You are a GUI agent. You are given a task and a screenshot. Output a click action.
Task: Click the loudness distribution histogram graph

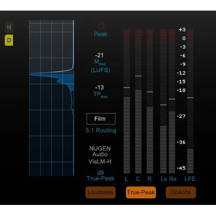pos(51,98)
